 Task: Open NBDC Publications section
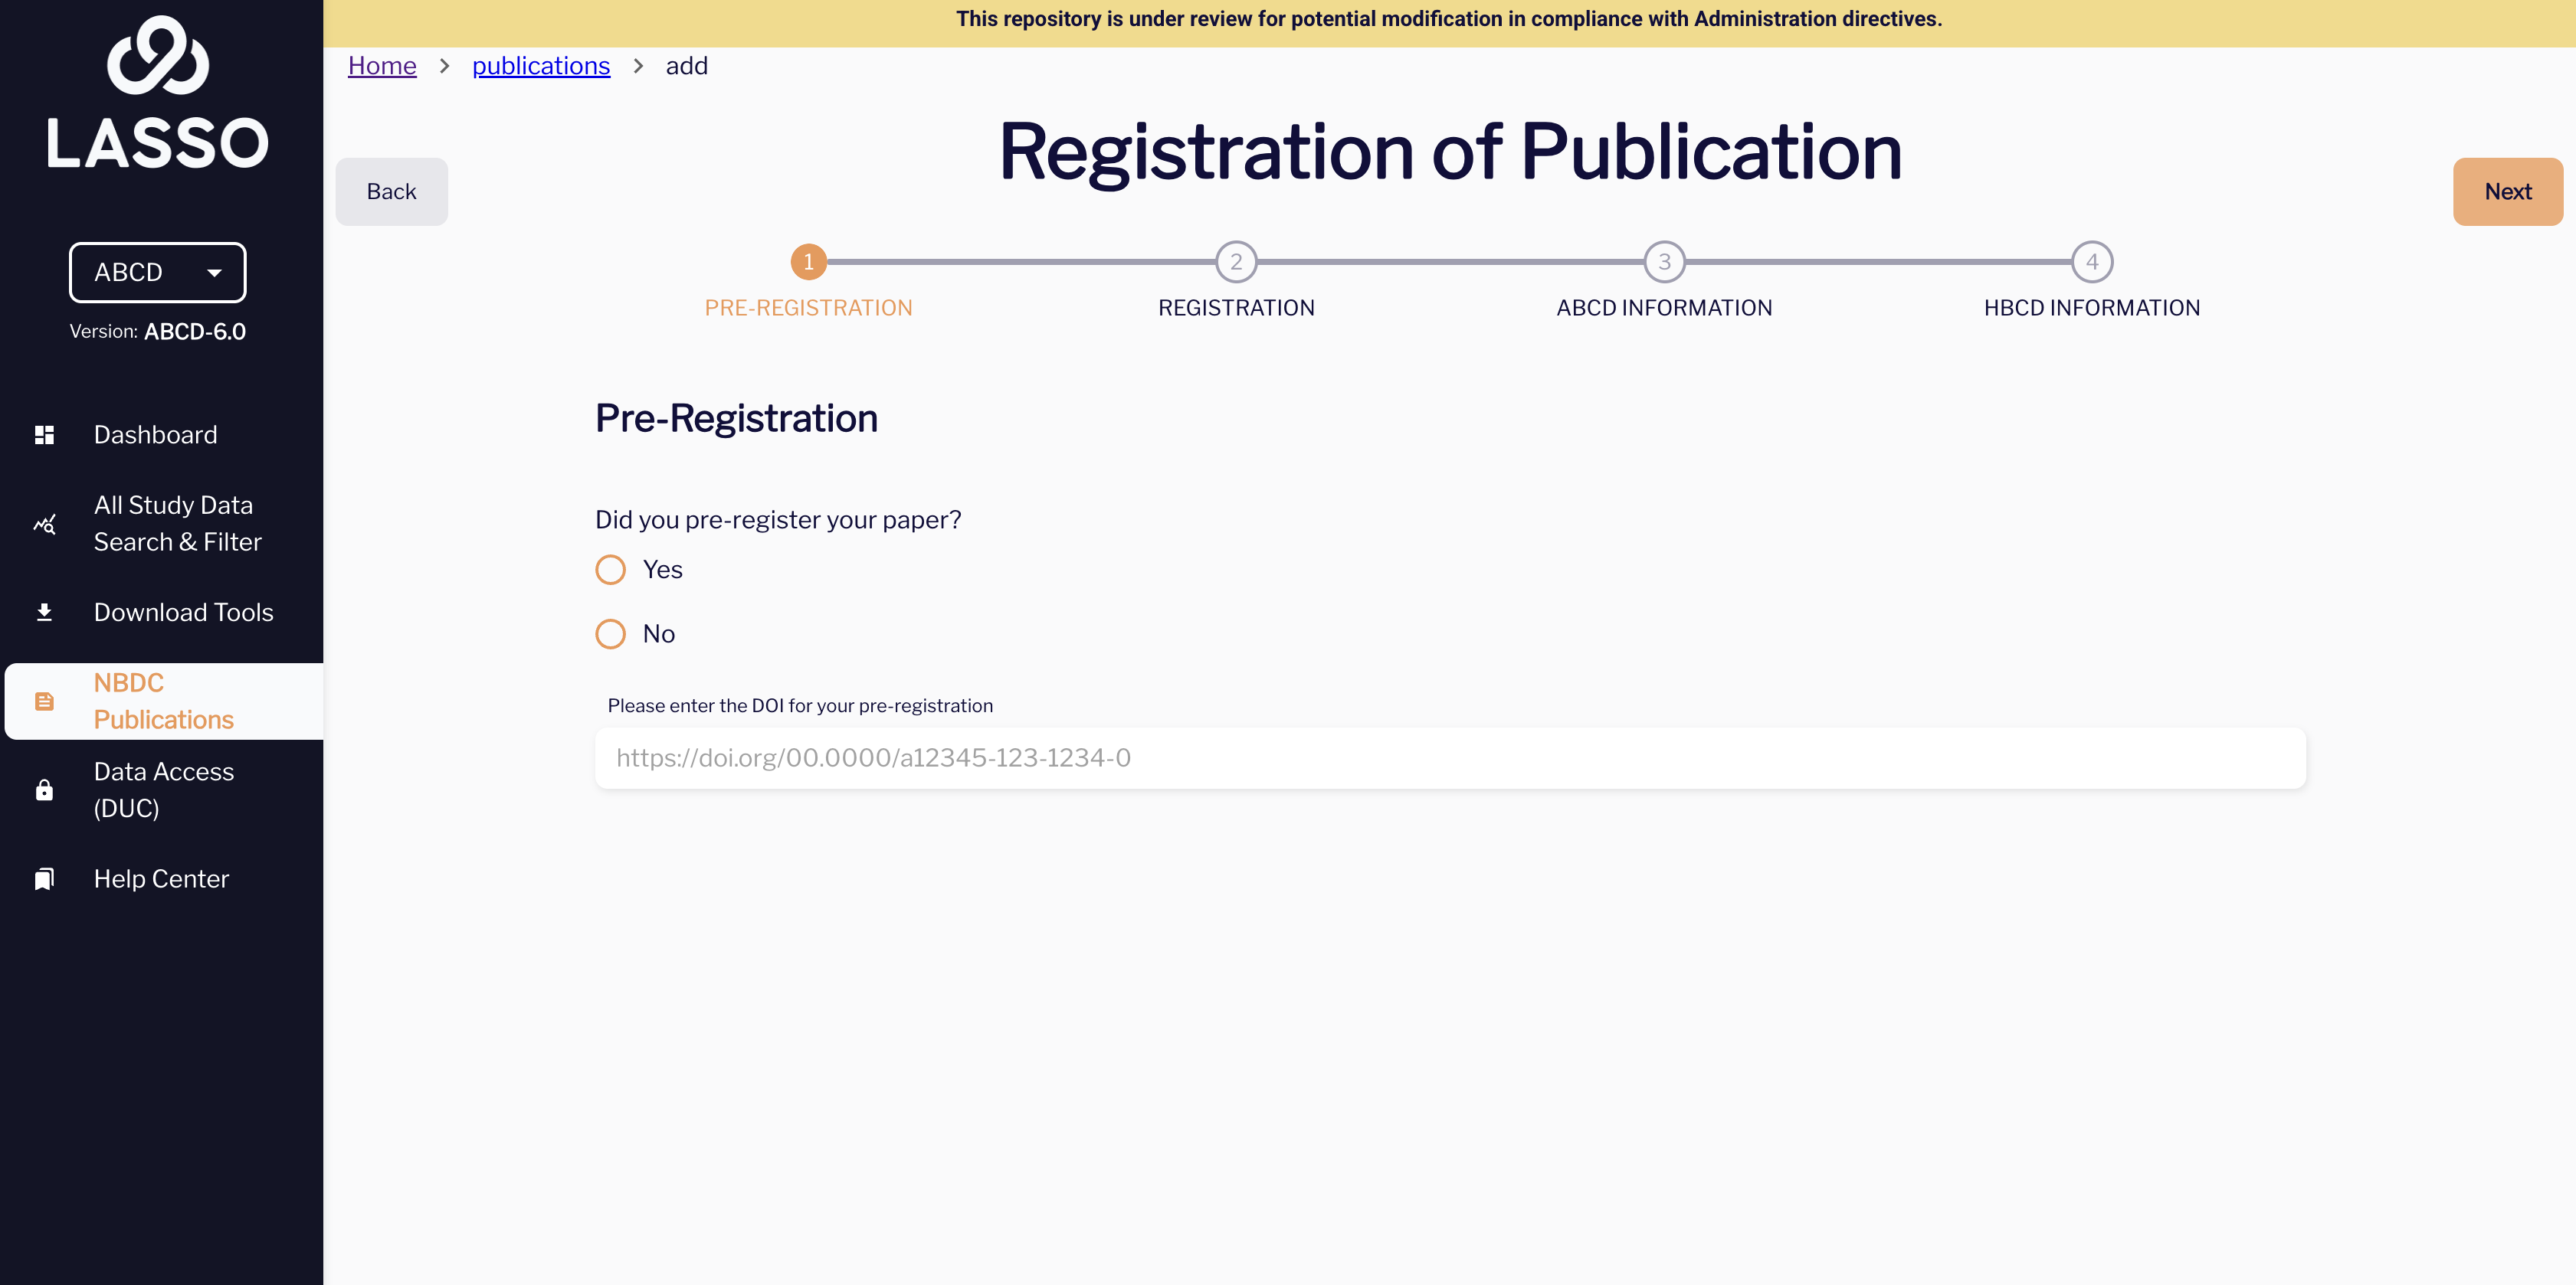point(164,701)
